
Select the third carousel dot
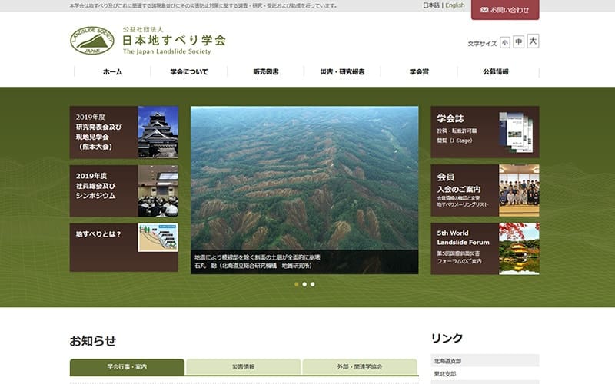point(313,284)
